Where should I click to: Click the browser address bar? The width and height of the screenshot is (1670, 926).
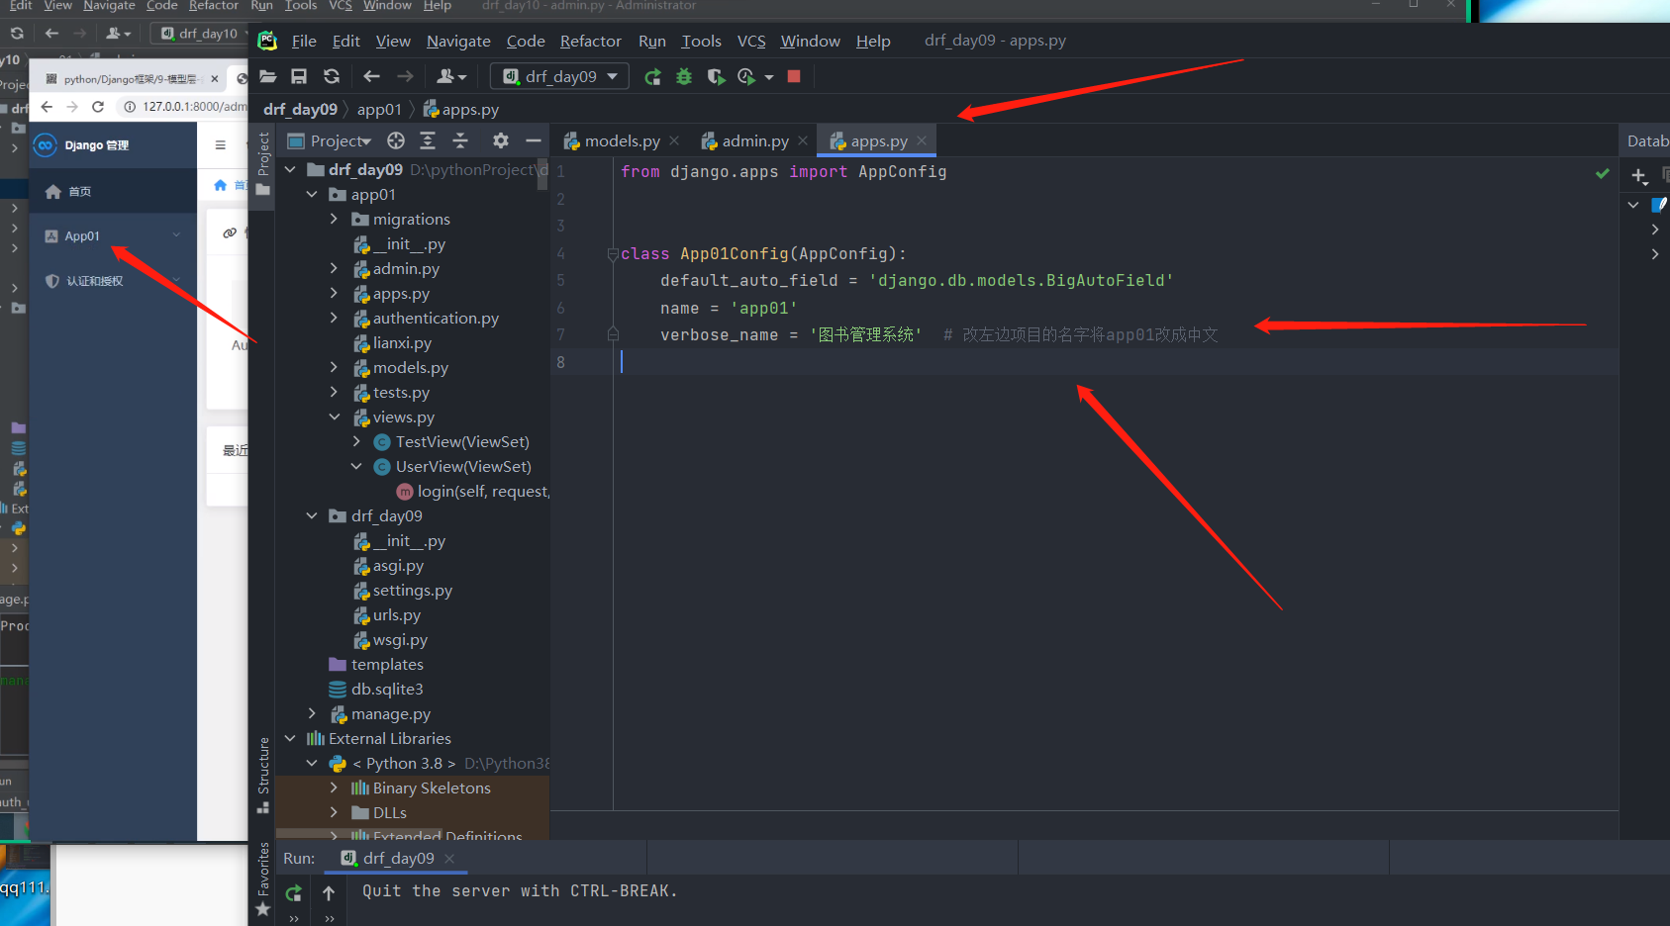[184, 107]
